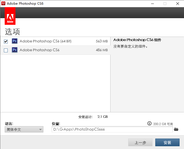Click the Adobe Photoshop CS6 组件 heading

pos(137,40)
